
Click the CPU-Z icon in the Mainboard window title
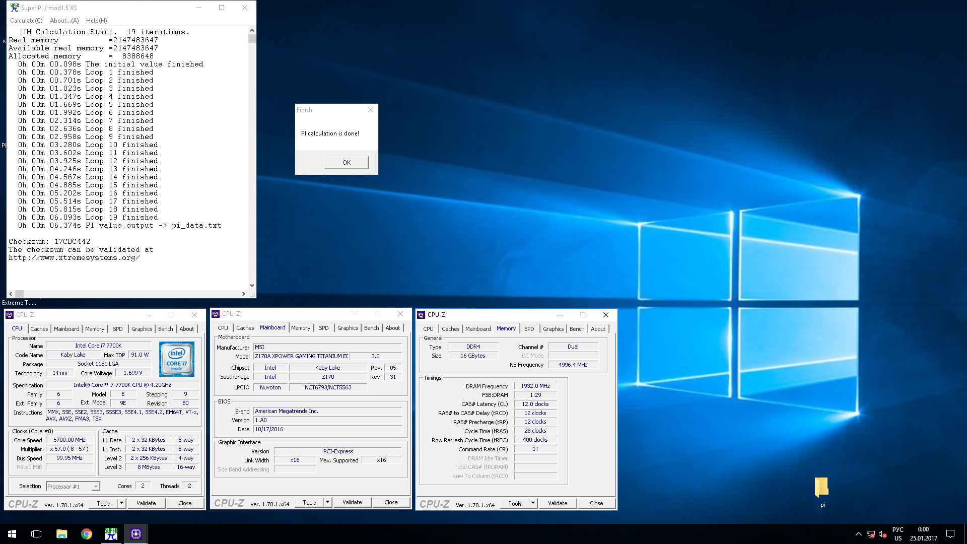(216, 314)
